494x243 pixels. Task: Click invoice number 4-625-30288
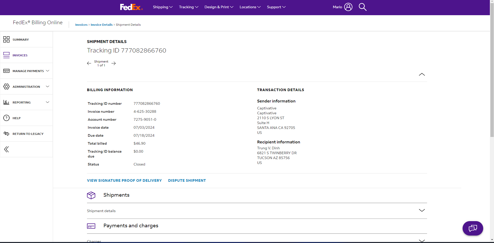click(145, 111)
